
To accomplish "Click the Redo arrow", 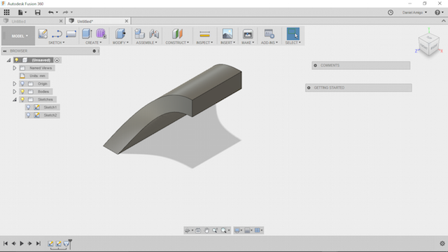I will (65, 13).
